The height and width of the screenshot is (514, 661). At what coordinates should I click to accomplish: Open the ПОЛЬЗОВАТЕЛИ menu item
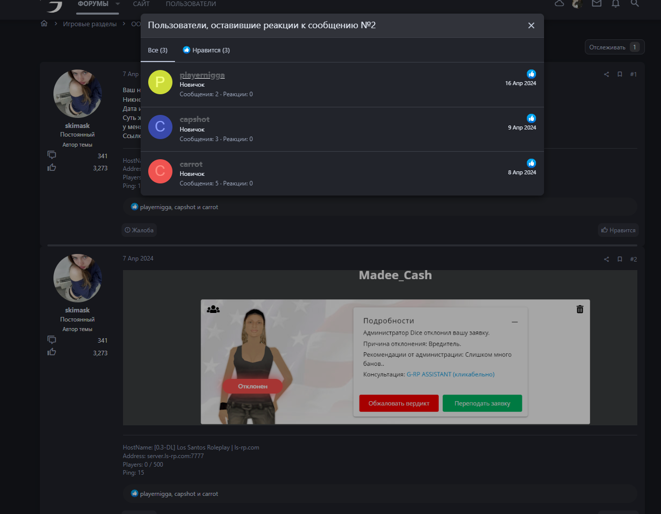click(191, 4)
